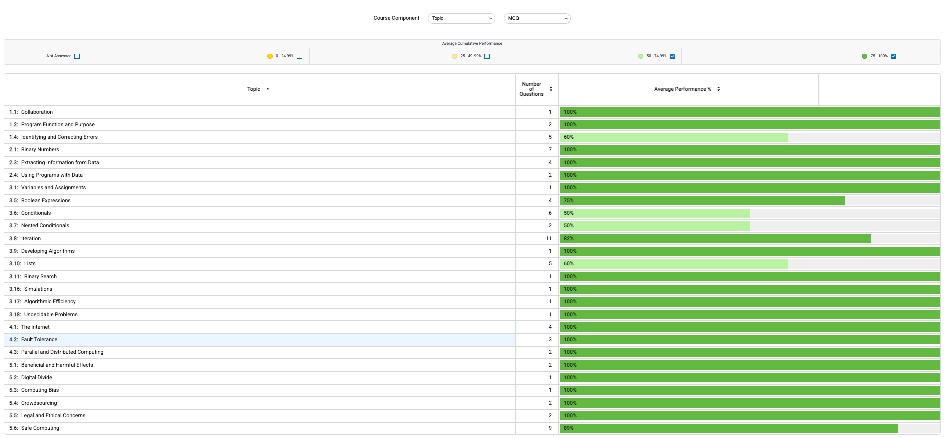Click the 89% bar for Safe Computing
The width and height of the screenshot is (946, 438).
click(728, 428)
